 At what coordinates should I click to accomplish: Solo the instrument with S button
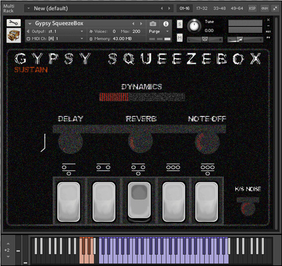pyautogui.click(x=180, y=24)
